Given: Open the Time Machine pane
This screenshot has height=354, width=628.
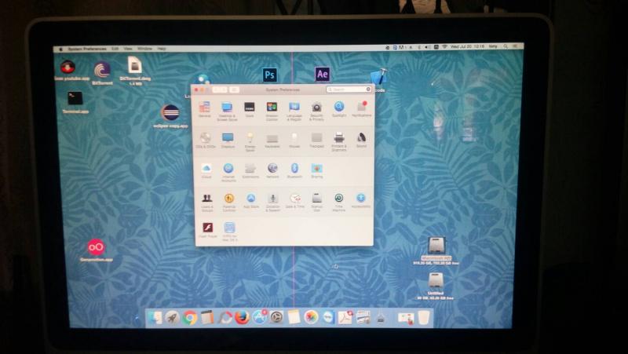Looking at the screenshot, I should click(339, 203).
